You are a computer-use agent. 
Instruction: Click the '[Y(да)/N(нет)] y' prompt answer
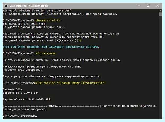click(68, 40)
